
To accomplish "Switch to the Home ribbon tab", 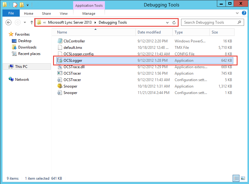I will click(x=29, y=14).
